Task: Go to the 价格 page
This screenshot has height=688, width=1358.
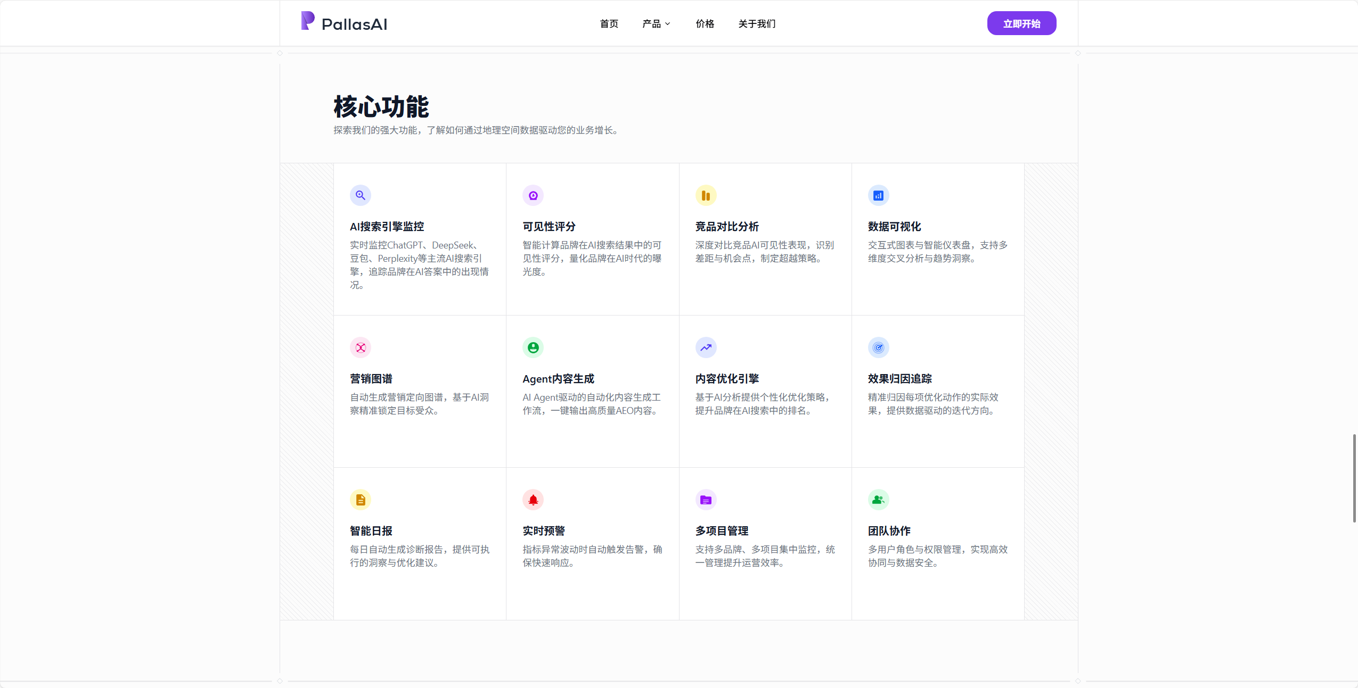Action: point(705,23)
